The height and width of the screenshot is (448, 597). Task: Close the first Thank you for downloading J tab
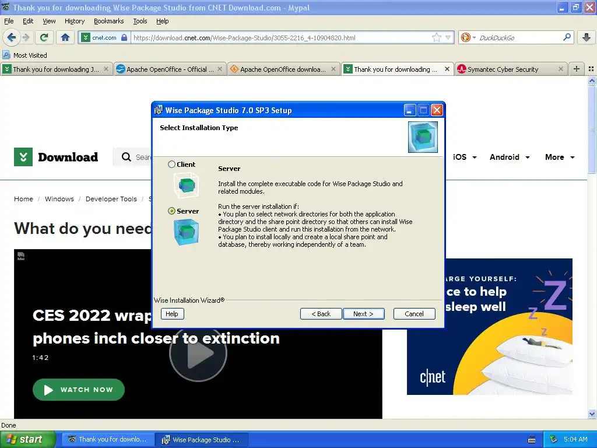click(106, 69)
